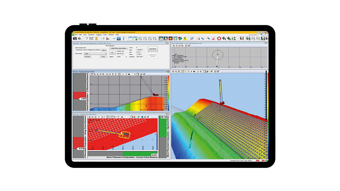Zoom in using the Pipe/Cable Profile magnifier
This screenshot has height=191, width=340.
tap(174, 46)
